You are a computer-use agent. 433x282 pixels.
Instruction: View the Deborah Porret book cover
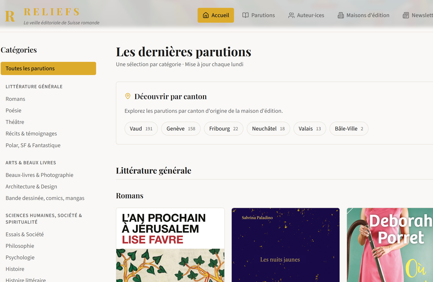390,245
